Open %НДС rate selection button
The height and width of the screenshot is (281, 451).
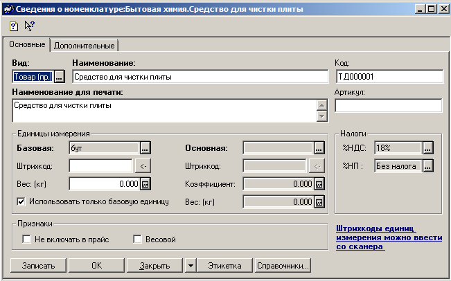(x=427, y=147)
